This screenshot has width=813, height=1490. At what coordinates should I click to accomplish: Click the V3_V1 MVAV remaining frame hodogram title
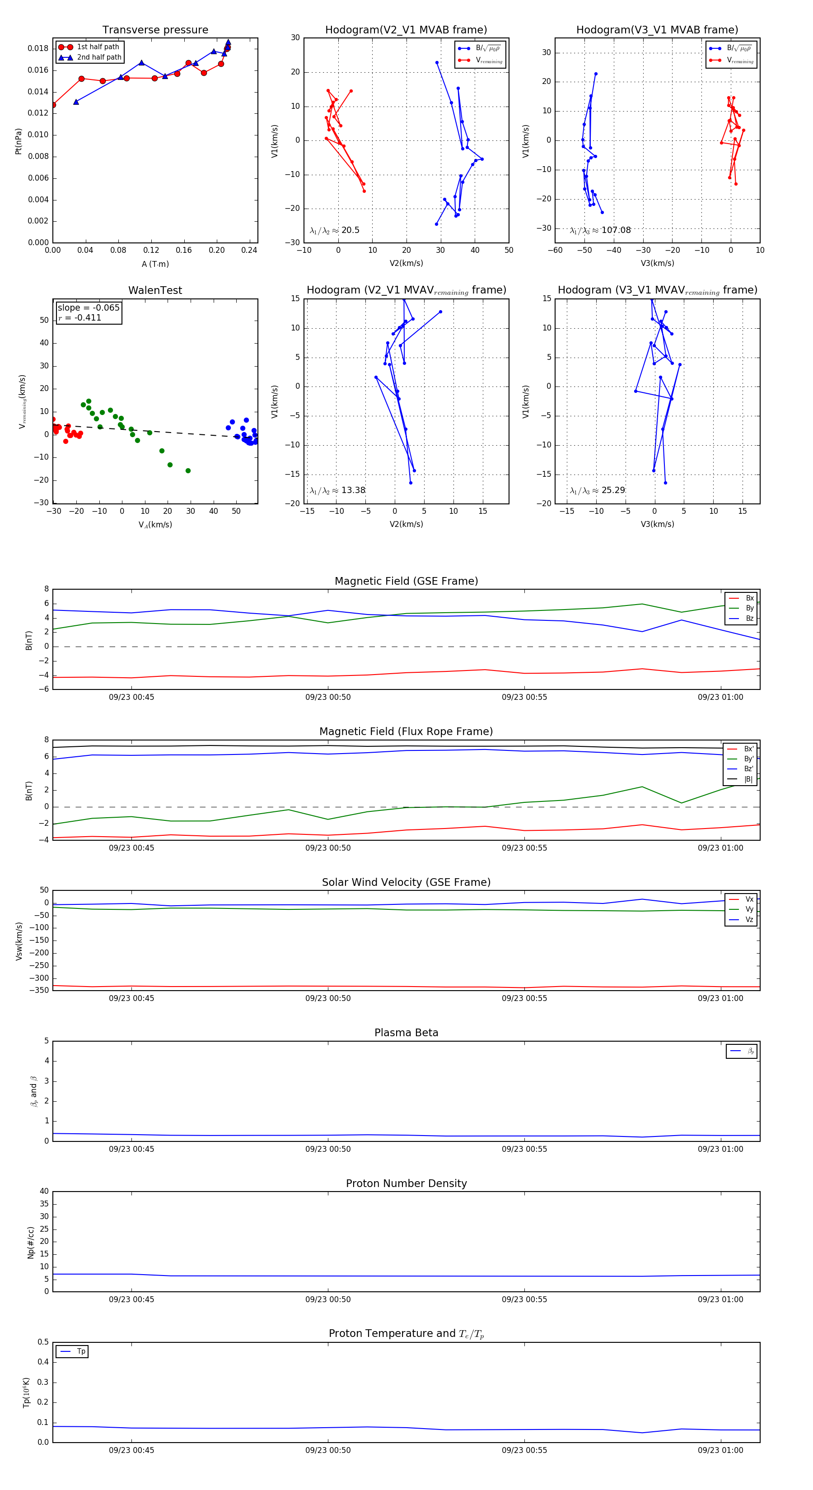pos(657,290)
